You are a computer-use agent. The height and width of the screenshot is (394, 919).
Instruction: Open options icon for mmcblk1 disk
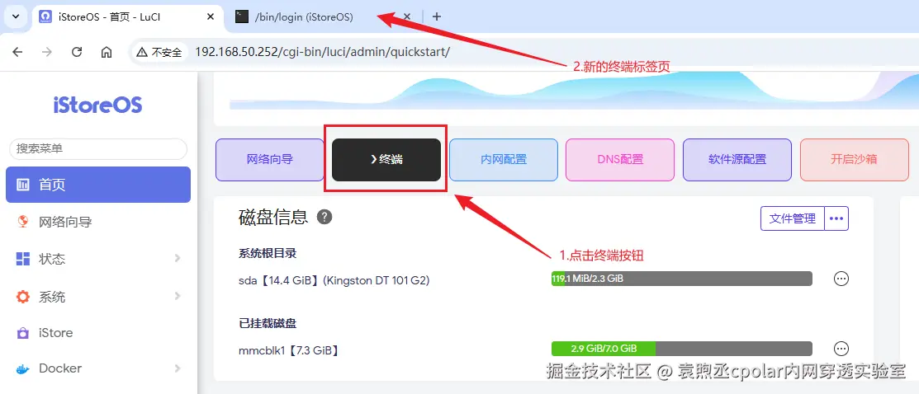coord(841,349)
